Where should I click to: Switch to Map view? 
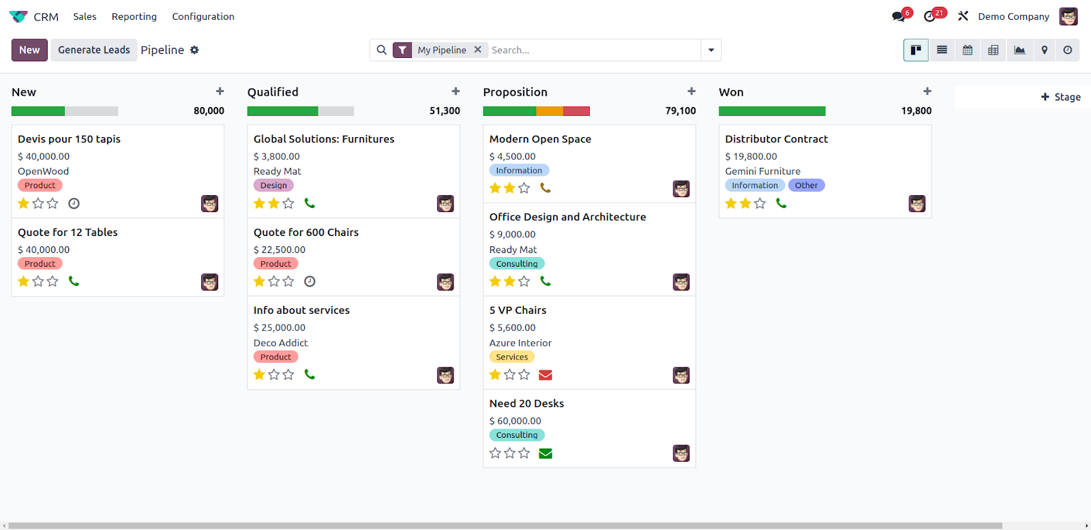point(1044,50)
